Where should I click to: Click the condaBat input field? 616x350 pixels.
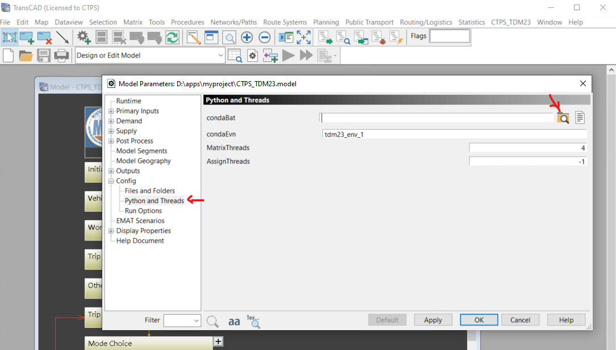coord(437,118)
